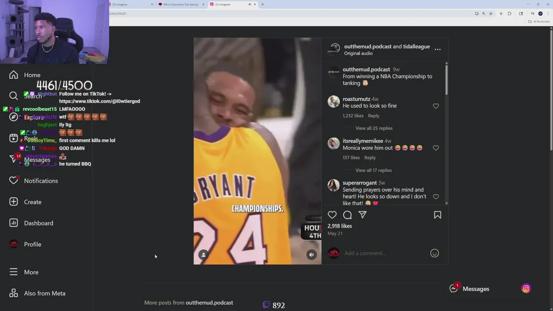Image resolution: width=553 pixels, height=311 pixels.
Task: Like superarrogant's comment
Action: 436,197
